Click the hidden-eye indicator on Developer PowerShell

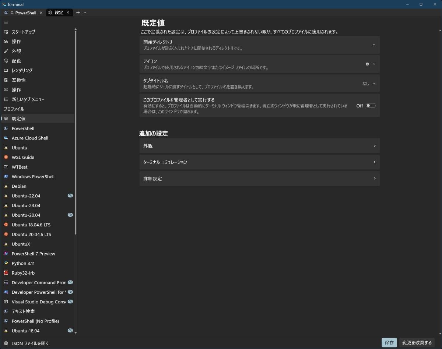(x=70, y=292)
